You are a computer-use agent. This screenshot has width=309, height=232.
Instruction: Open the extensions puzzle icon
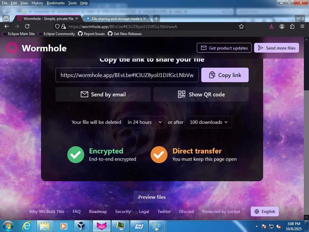point(292,27)
